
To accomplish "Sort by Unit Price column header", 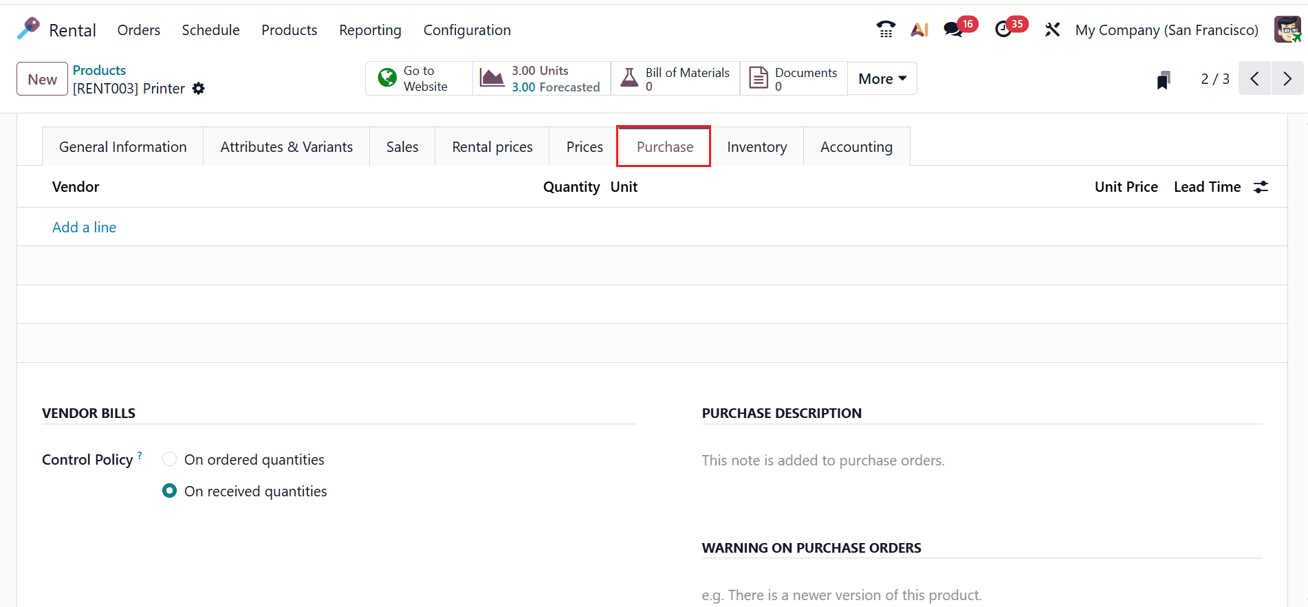I will [x=1126, y=187].
